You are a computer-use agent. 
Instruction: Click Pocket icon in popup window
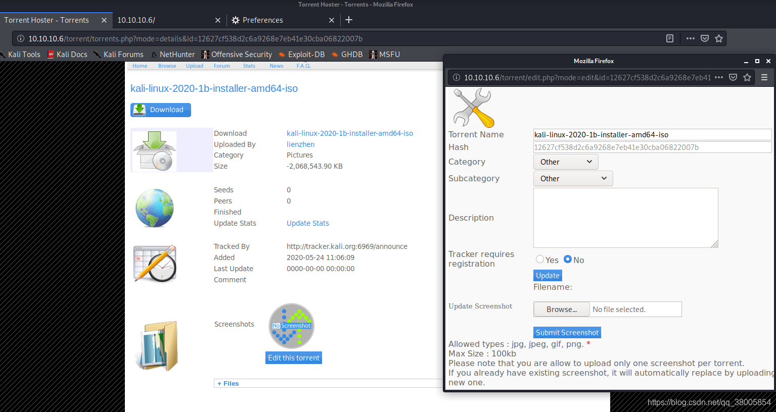(733, 77)
